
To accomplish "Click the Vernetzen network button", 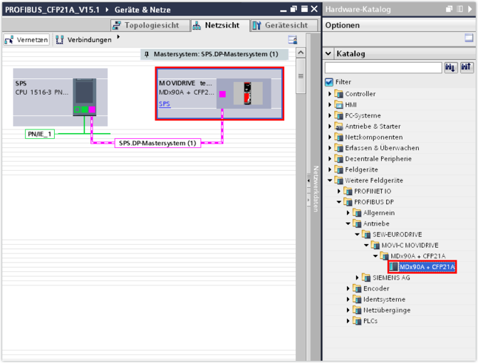I will coord(27,40).
